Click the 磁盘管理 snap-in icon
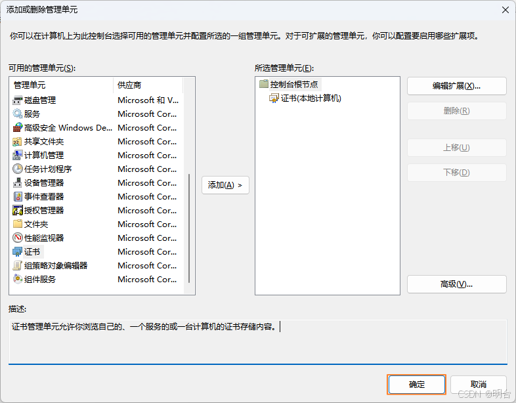516x403 pixels. pos(18,100)
